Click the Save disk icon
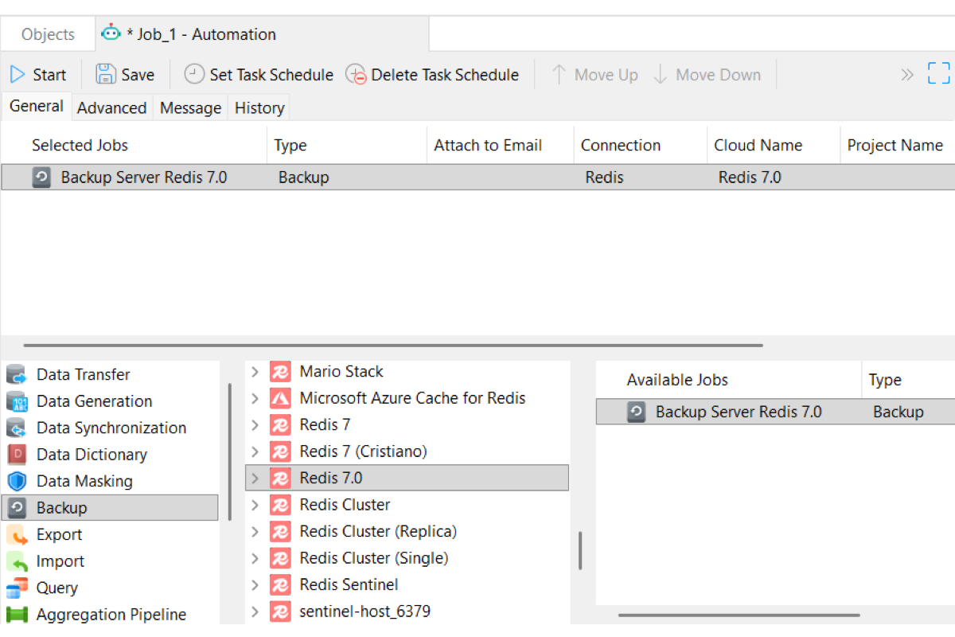 click(x=106, y=75)
